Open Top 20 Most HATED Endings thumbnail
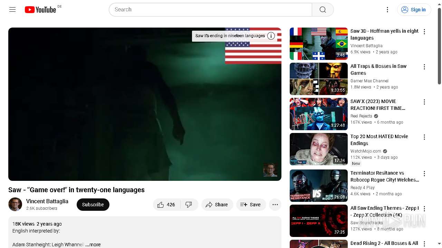Image resolution: width=442 pixels, height=248 pixels. (x=319, y=149)
